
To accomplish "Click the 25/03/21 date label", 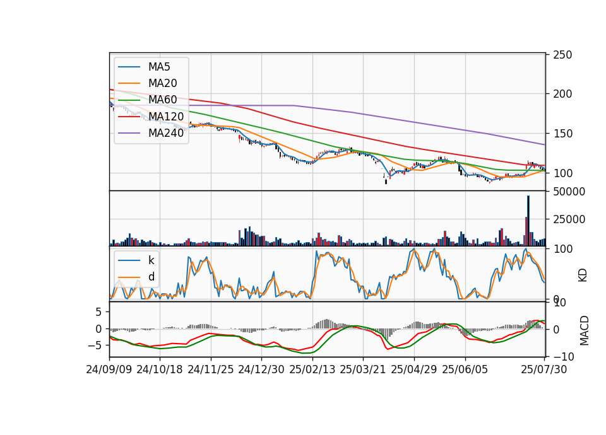I will point(363,370).
